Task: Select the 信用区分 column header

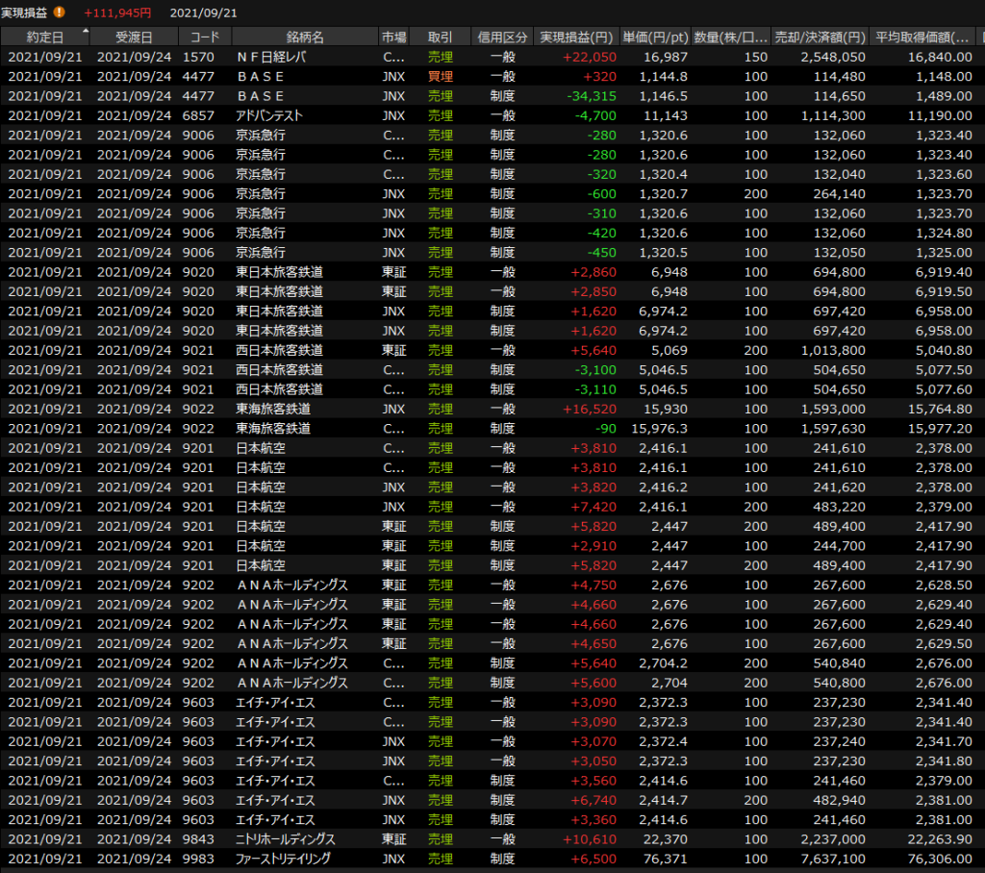Action: click(502, 37)
